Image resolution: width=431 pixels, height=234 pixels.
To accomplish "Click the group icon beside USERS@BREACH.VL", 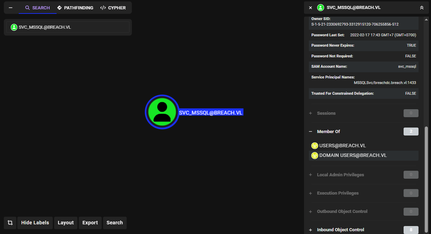I will [x=315, y=146].
